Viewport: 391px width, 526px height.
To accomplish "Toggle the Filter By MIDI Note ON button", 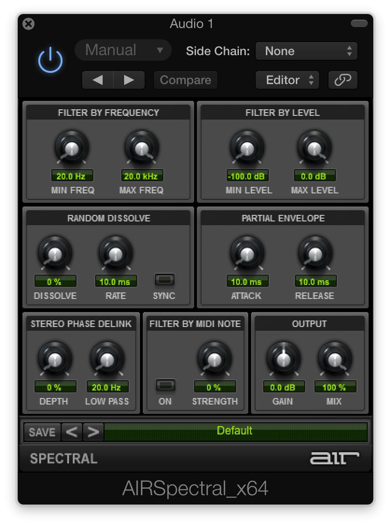I will [166, 385].
